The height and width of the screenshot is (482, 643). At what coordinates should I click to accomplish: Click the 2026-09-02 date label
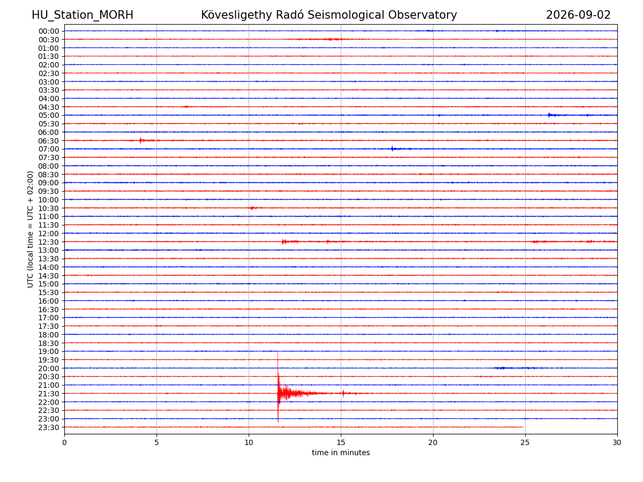pos(578,16)
